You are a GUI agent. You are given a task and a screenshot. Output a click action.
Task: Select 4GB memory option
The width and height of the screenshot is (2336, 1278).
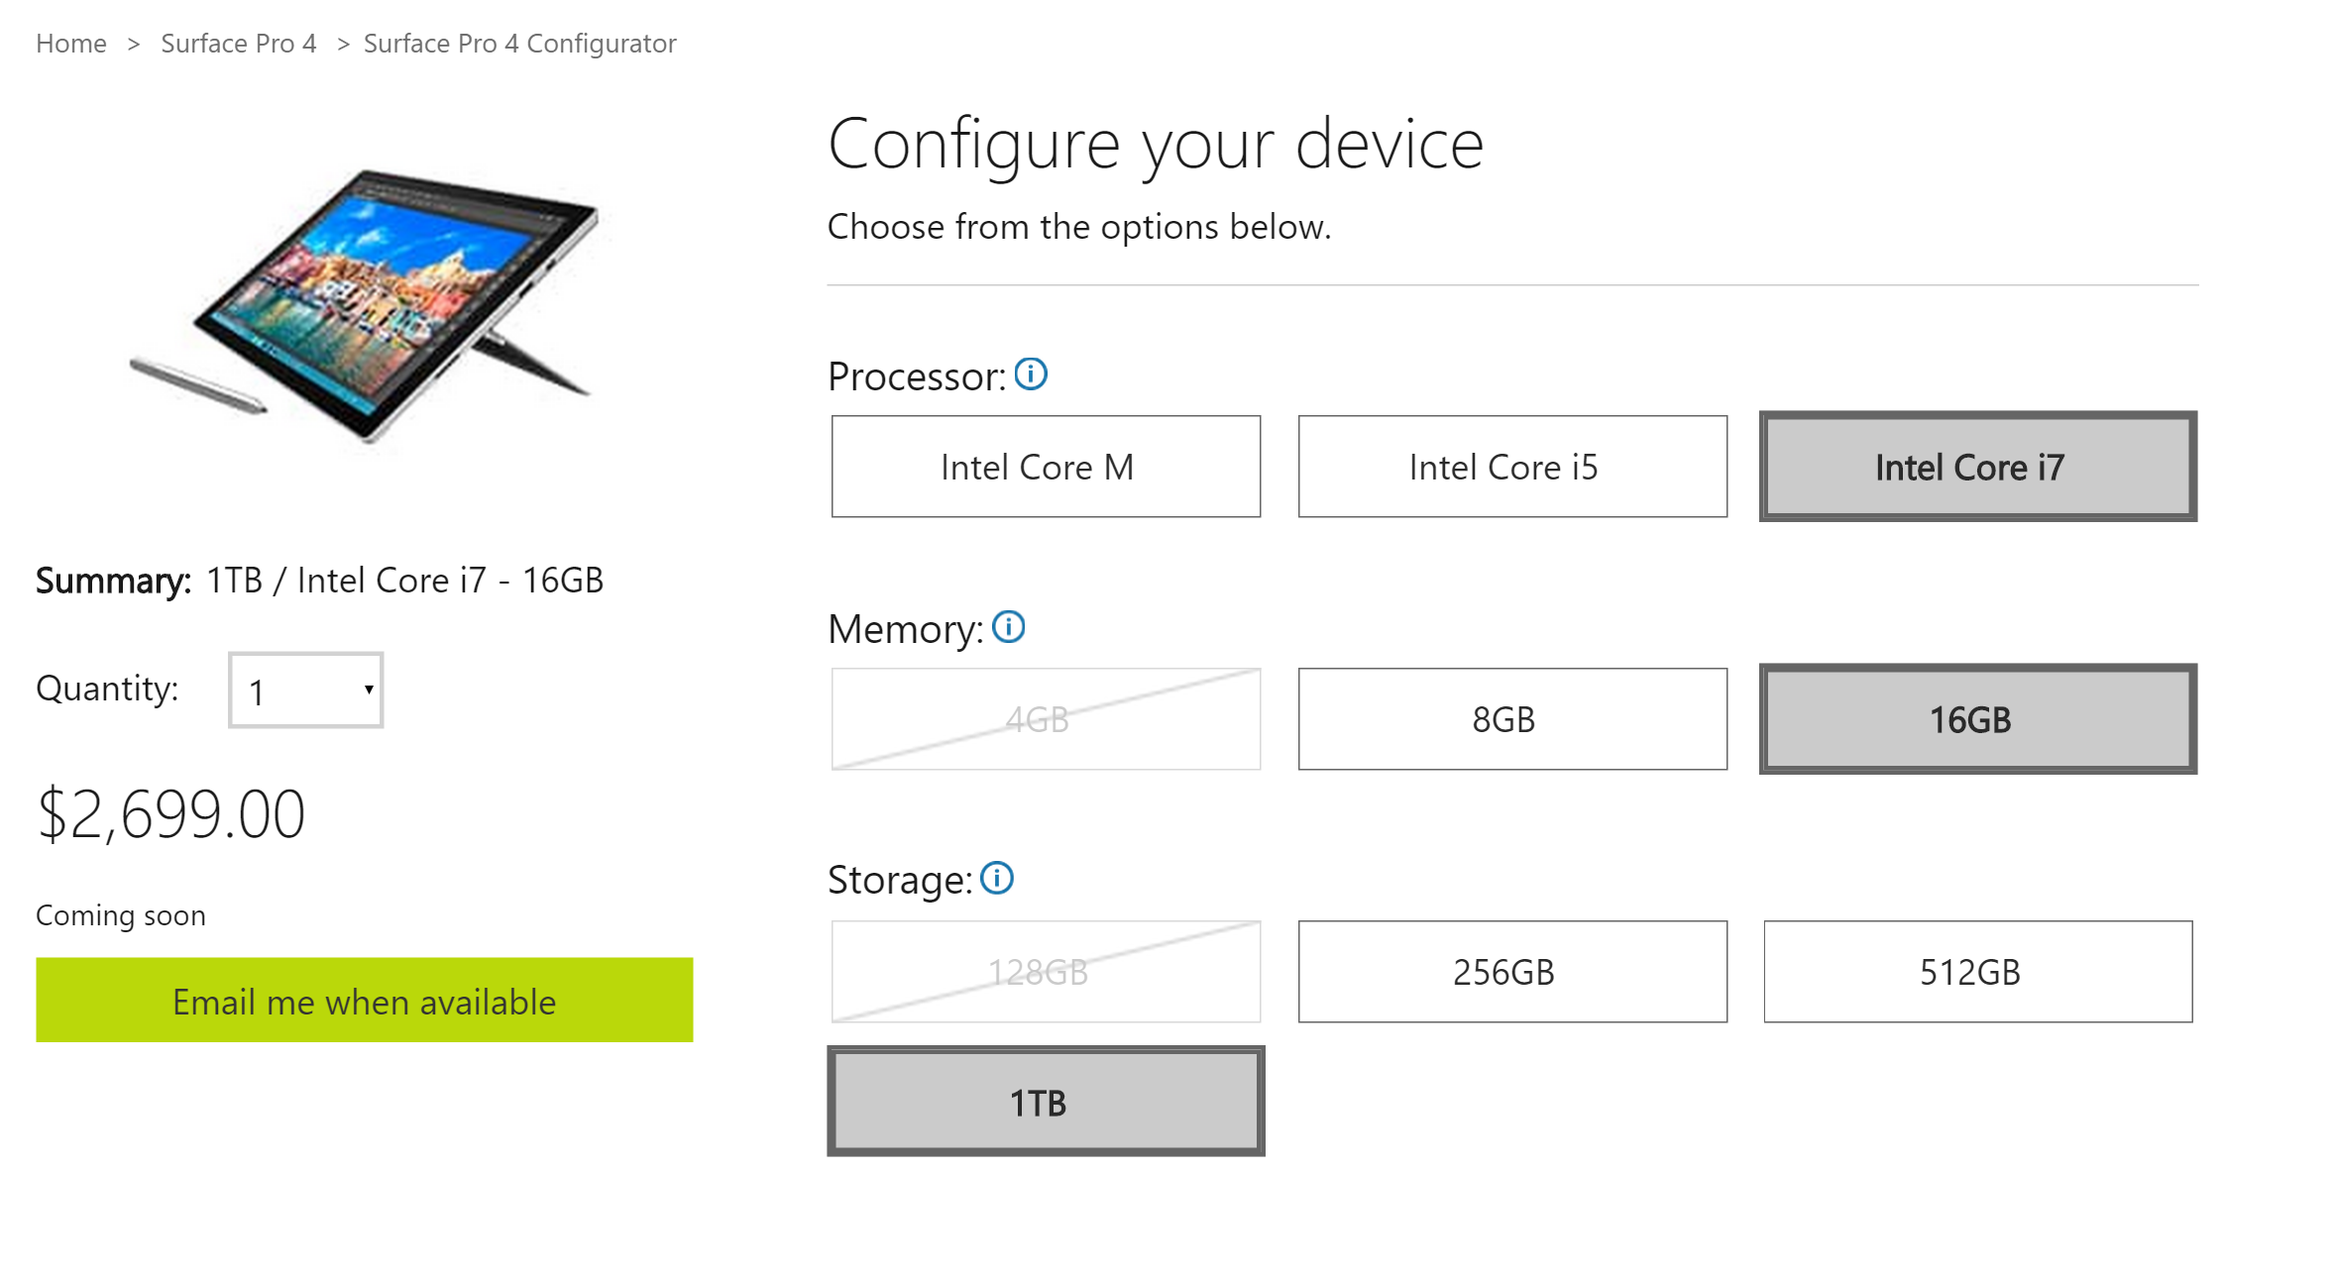pyautogui.click(x=1038, y=717)
